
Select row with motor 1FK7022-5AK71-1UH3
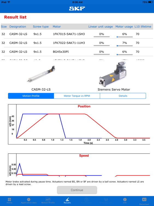pyautogui.click(x=77, y=43)
